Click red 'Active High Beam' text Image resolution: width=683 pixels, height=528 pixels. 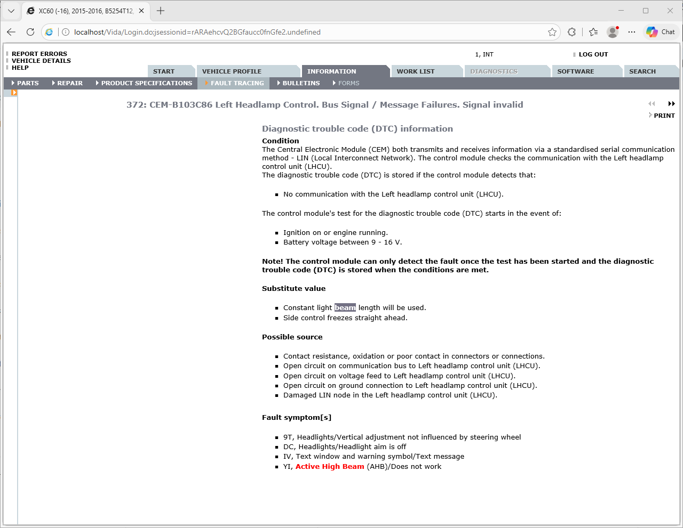click(330, 467)
